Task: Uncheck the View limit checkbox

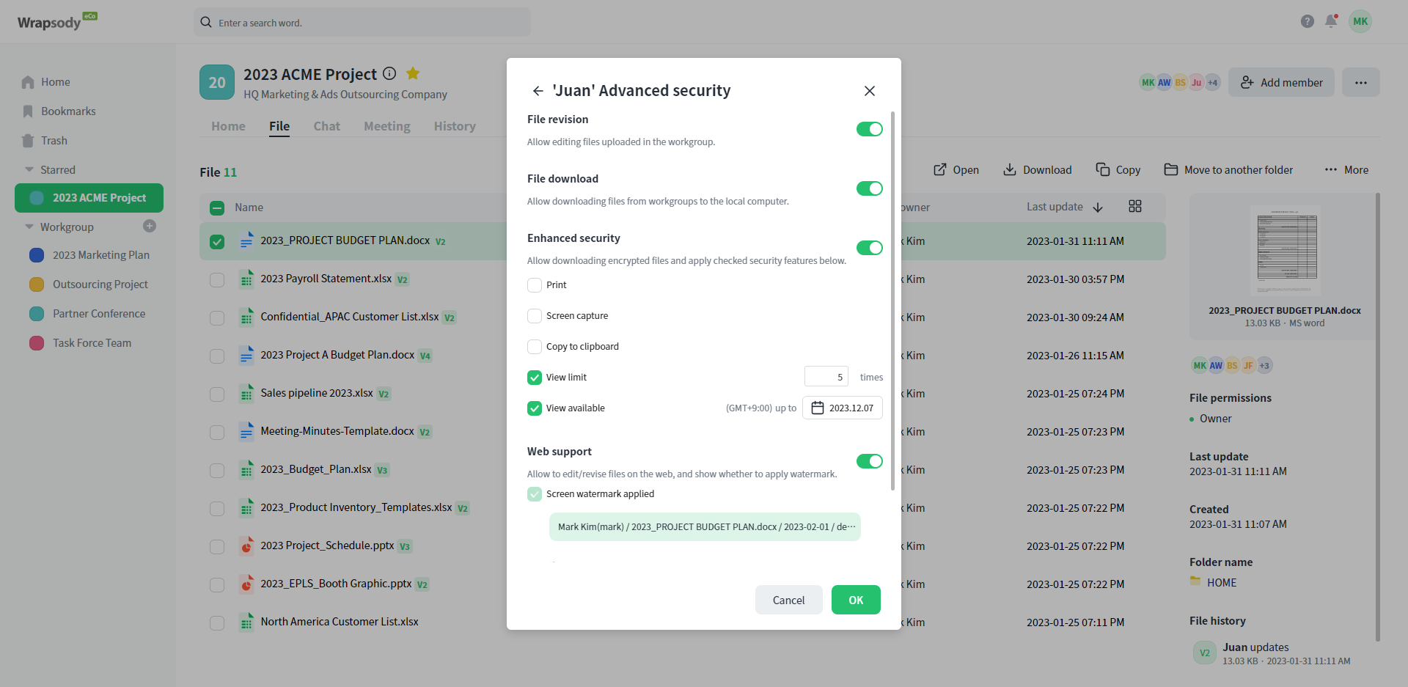Action: tap(535, 377)
